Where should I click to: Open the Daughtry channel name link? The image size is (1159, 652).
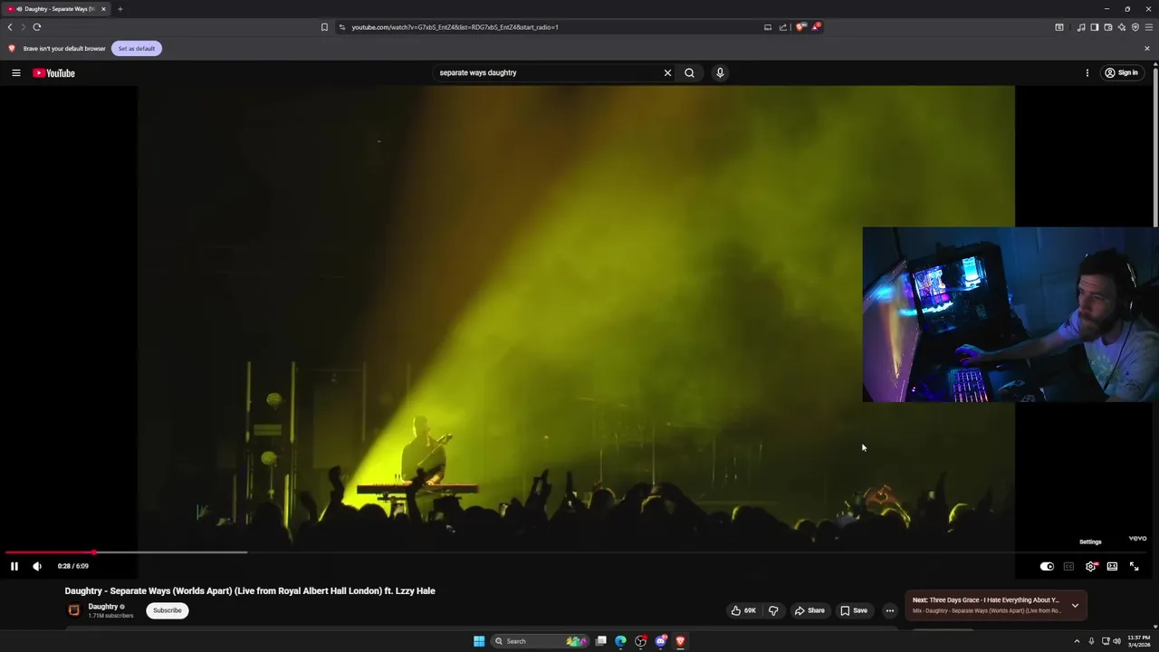pyautogui.click(x=103, y=607)
